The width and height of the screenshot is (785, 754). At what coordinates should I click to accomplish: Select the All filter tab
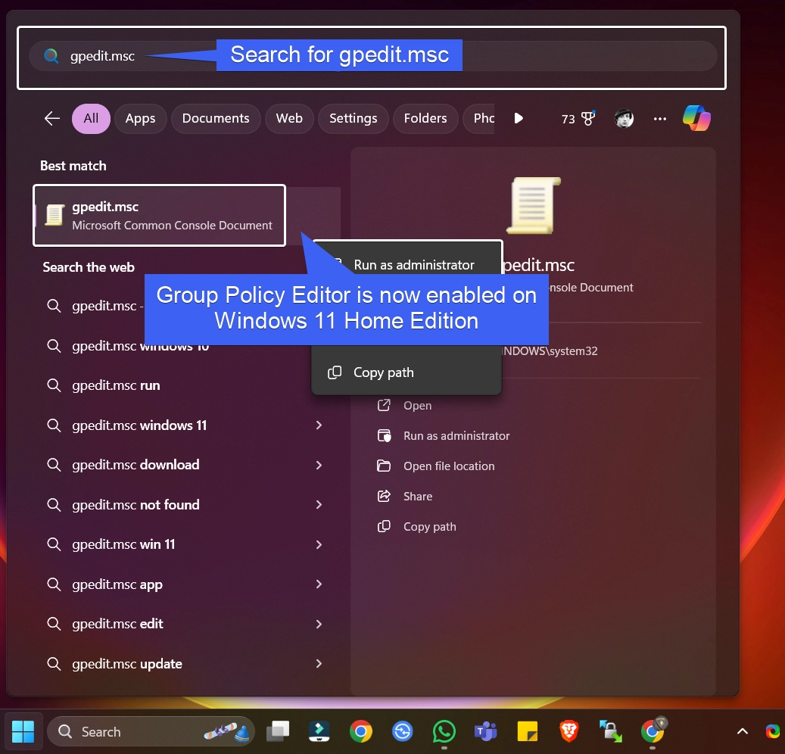91,119
